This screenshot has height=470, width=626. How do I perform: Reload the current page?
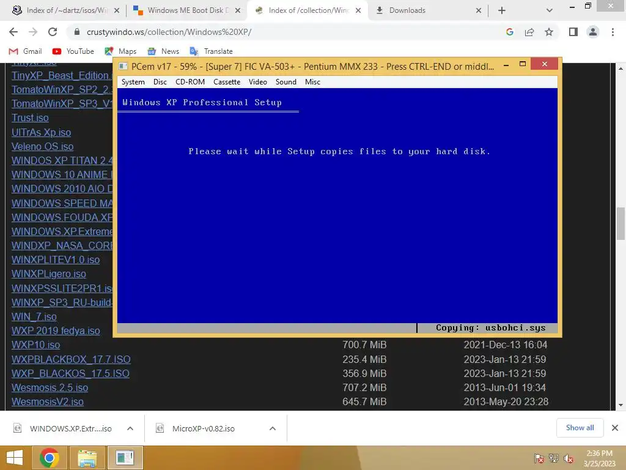(x=53, y=32)
